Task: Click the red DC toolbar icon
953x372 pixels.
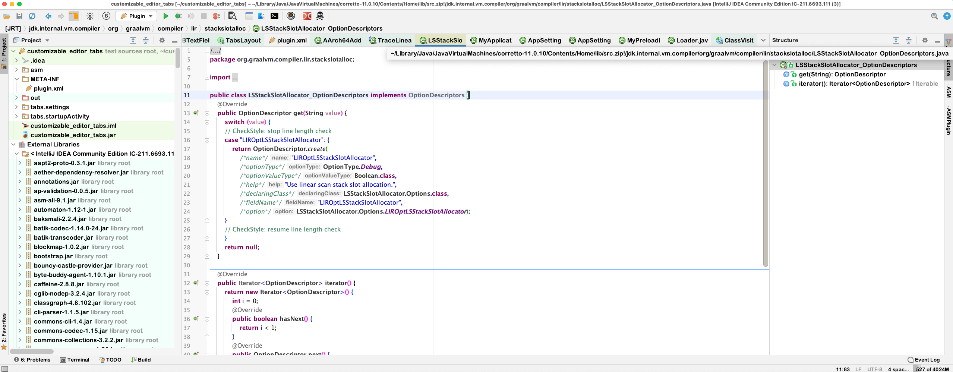Action: pos(307,16)
